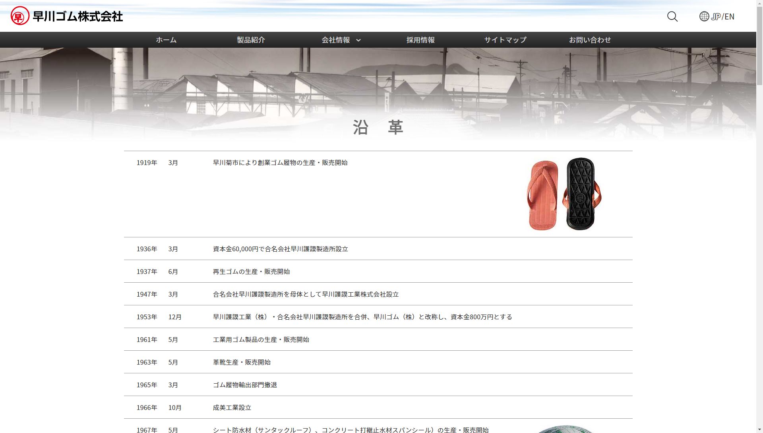Select the 1953年 year cell
The image size is (763, 433).
147,317
